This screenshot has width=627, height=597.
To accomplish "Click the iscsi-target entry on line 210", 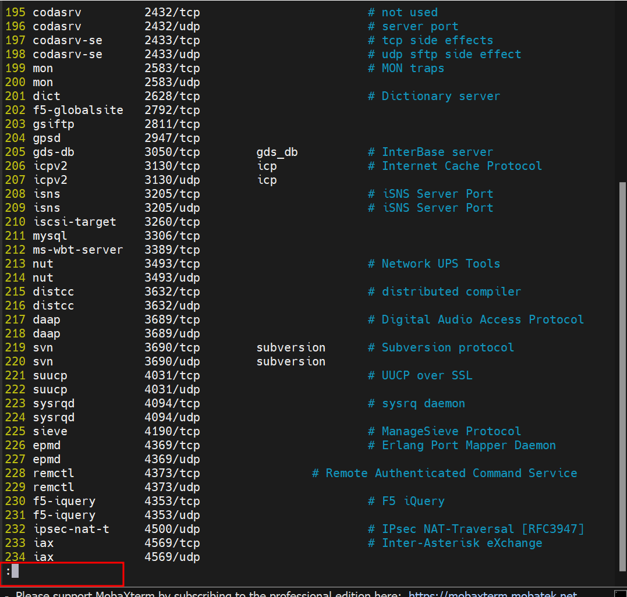I will pyautogui.click(x=75, y=222).
